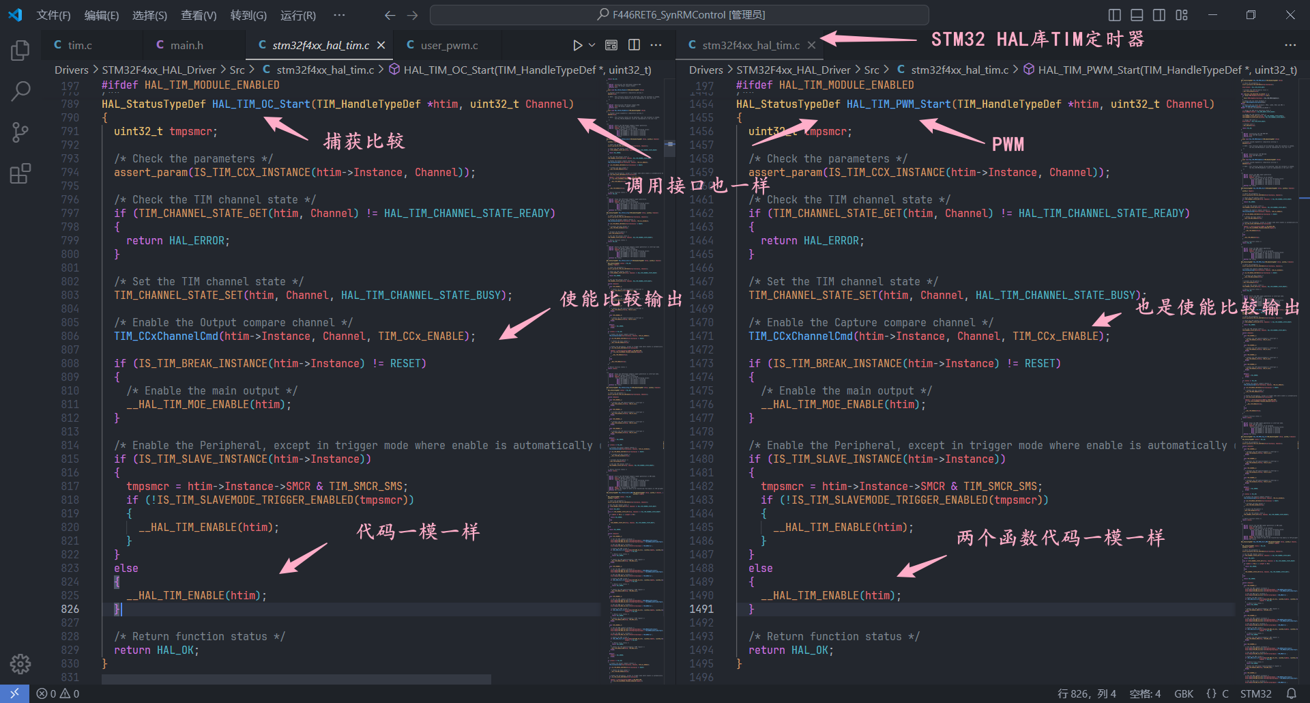The image size is (1310, 703).
Task: Open the 文件(F) menu
Action: point(53,15)
